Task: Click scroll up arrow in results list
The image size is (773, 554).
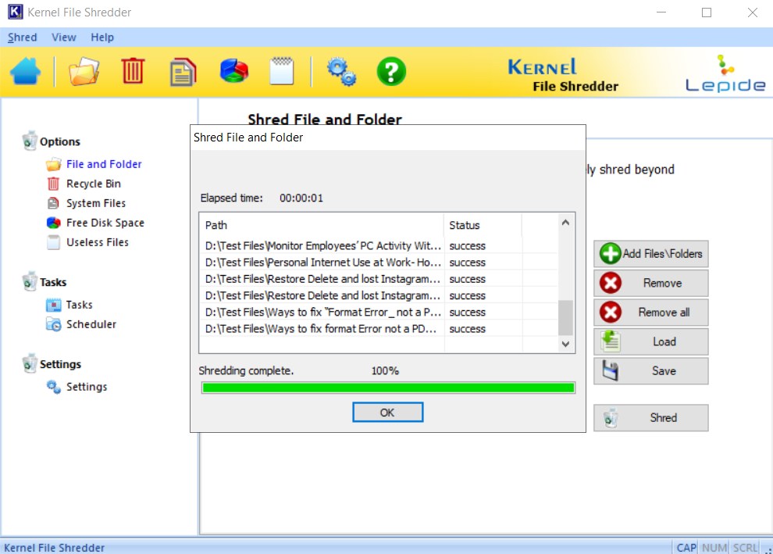Action: [565, 223]
